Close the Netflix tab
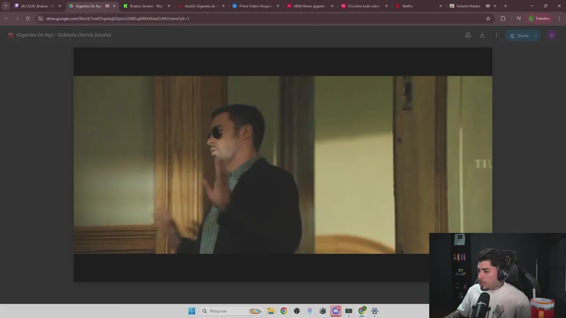The width and height of the screenshot is (566, 318). 440,6
